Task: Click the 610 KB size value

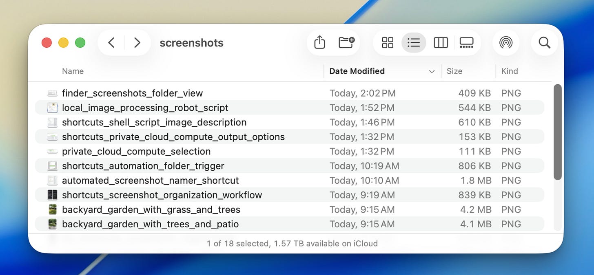Action: click(474, 122)
